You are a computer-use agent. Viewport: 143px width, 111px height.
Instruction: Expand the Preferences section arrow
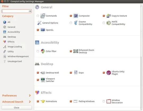(x=30, y=95)
